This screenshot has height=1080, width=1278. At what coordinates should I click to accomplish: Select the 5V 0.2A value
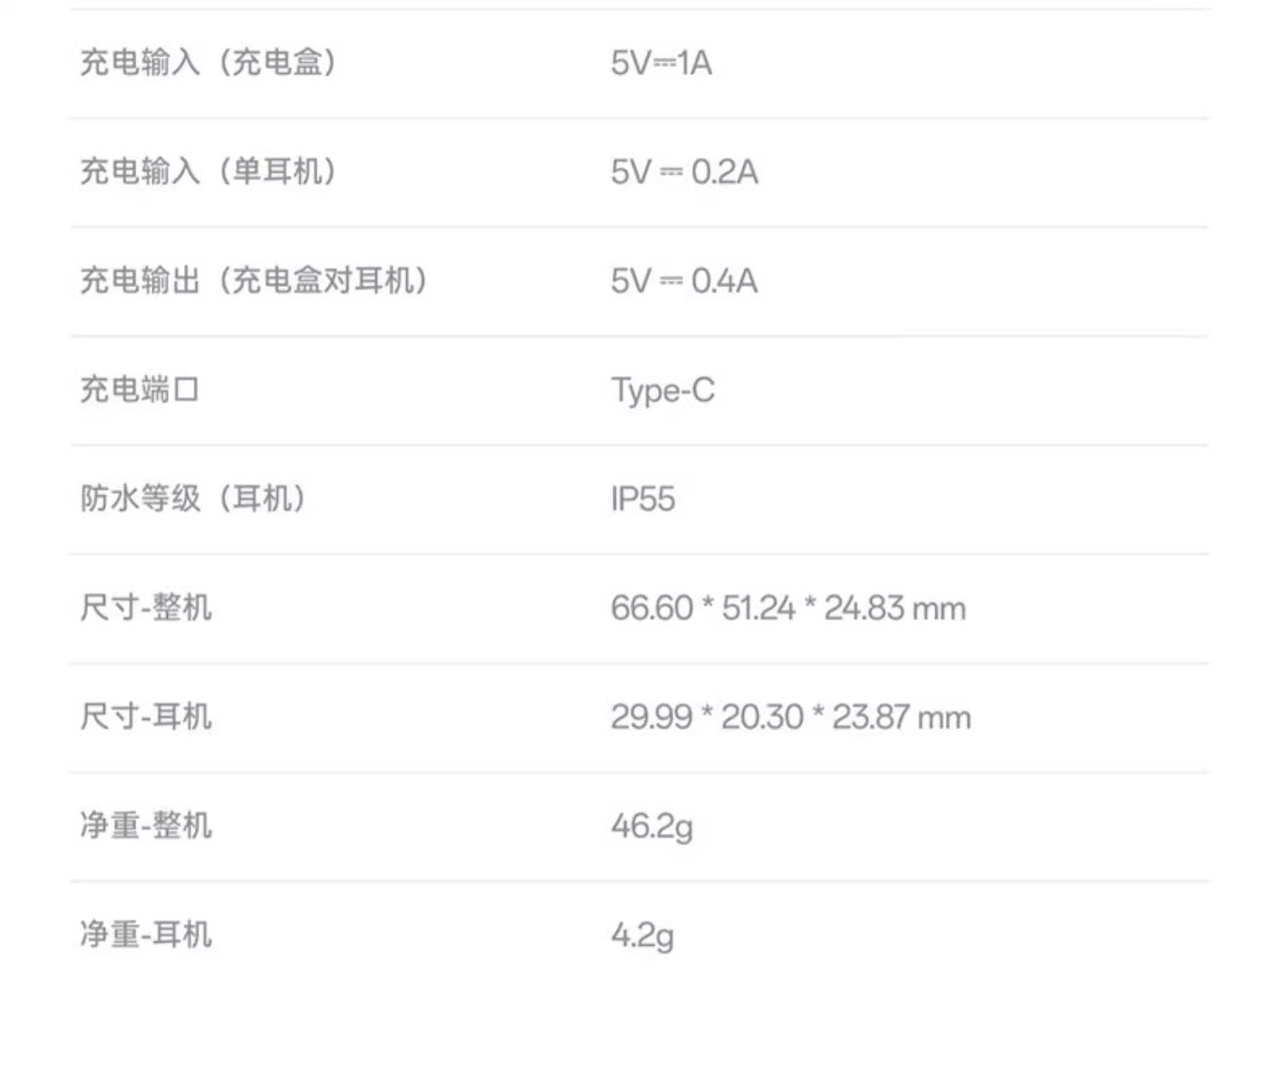tap(684, 172)
